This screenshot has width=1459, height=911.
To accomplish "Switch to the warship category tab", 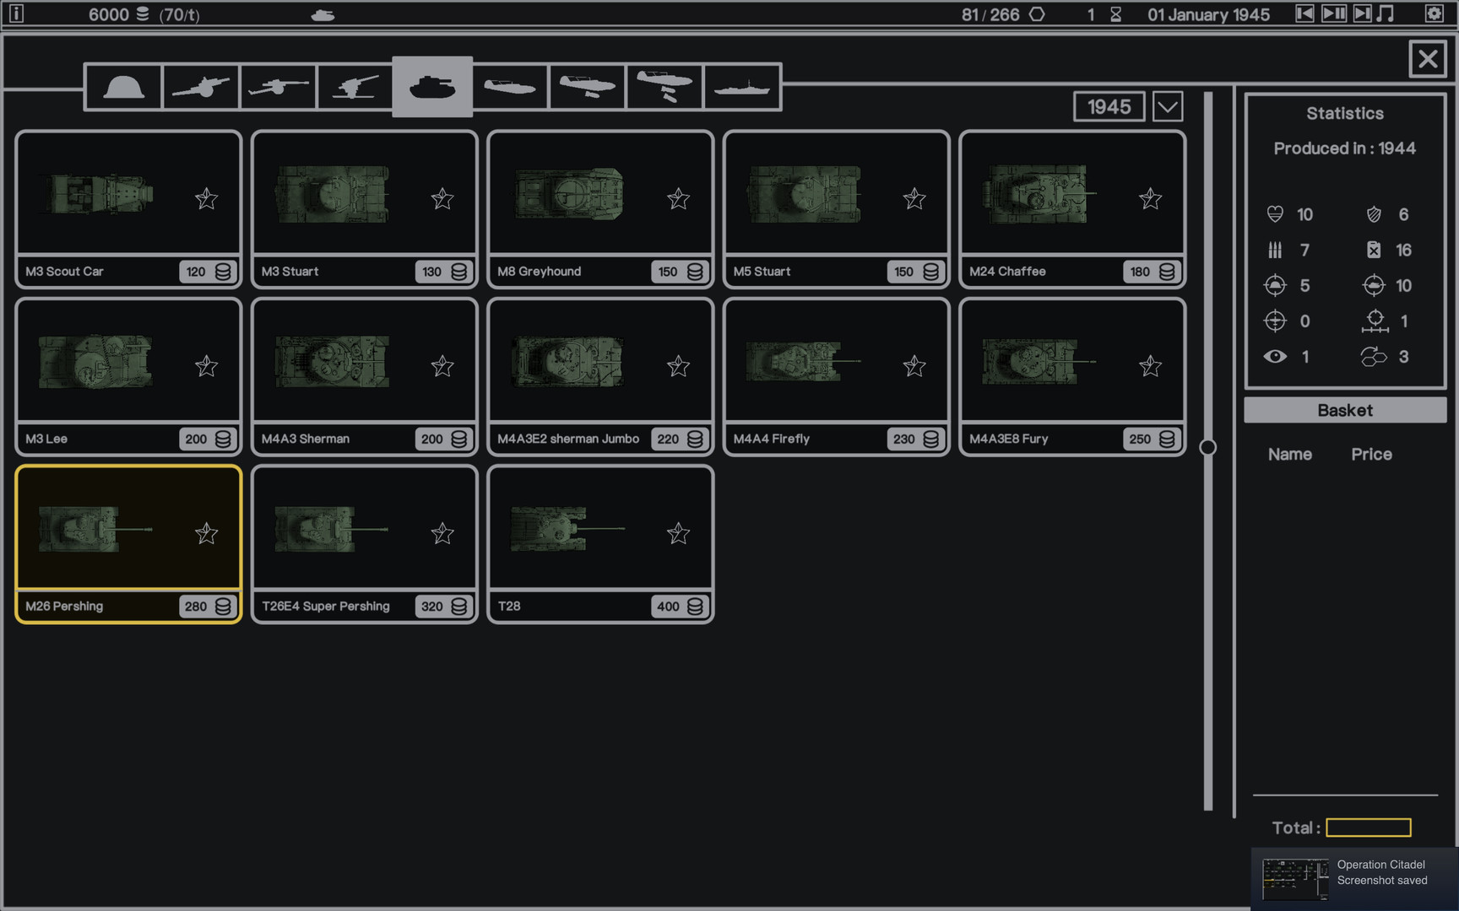I will click(x=741, y=87).
